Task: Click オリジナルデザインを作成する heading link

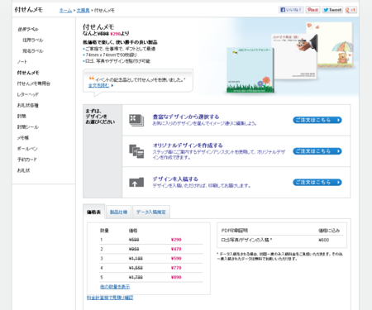Action: tap(188, 145)
